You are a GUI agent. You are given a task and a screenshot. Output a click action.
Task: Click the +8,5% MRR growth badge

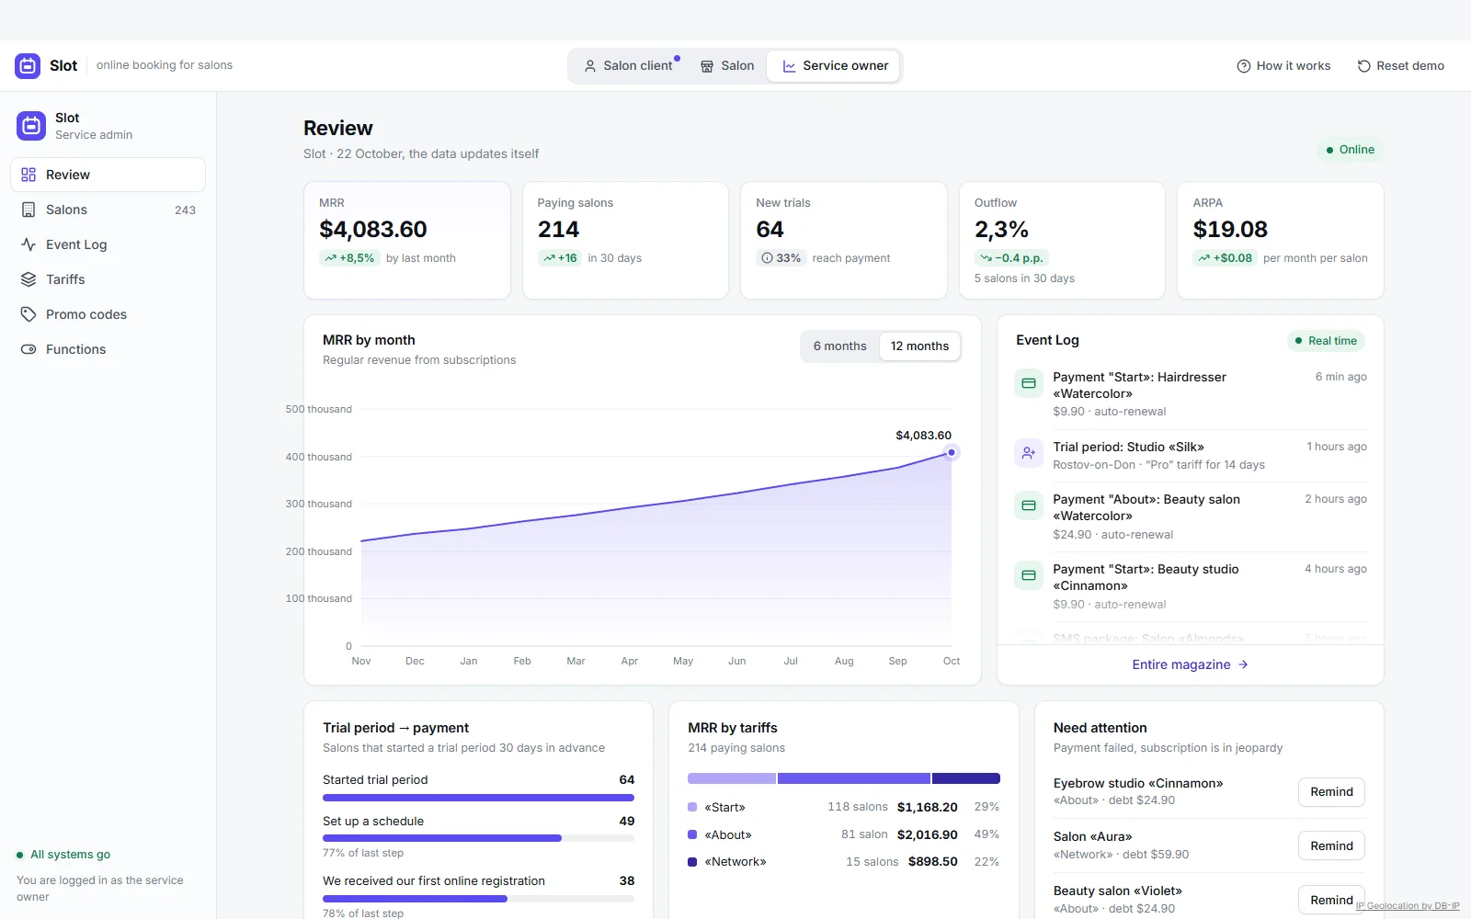pyautogui.click(x=349, y=258)
